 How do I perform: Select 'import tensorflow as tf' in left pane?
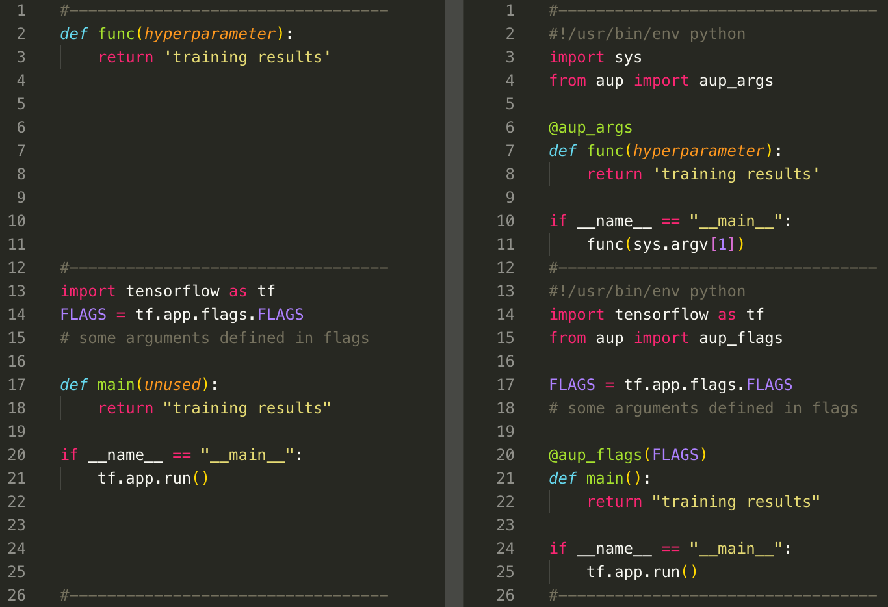point(168,291)
